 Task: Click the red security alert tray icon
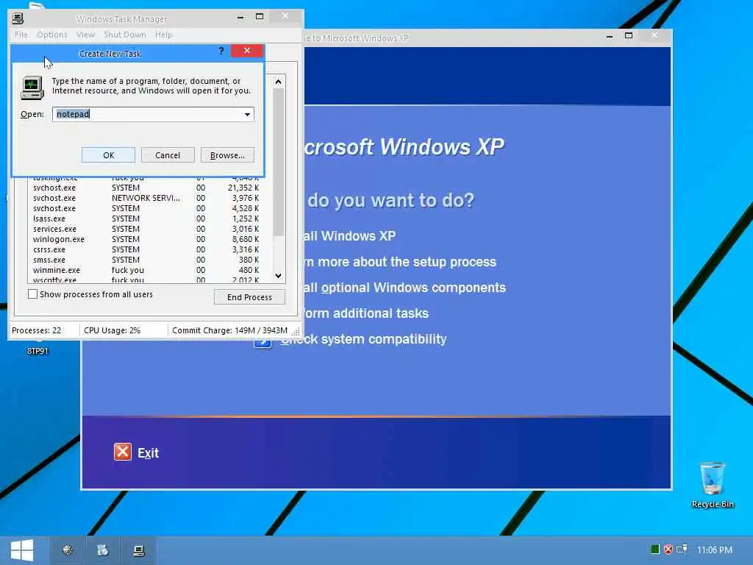(x=668, y=549)
